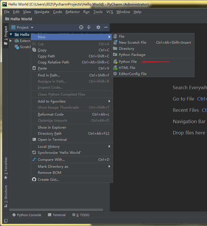Click the File icon in New submenu
This screenshot has width=207, height=226.
(115, 36)
